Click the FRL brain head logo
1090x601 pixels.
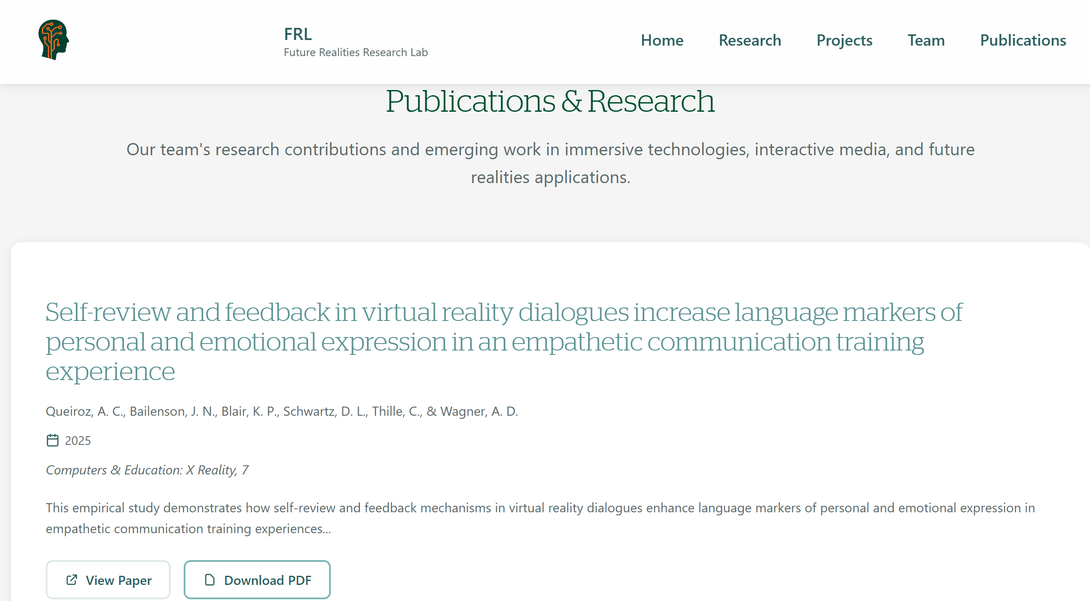pos(54,40)
